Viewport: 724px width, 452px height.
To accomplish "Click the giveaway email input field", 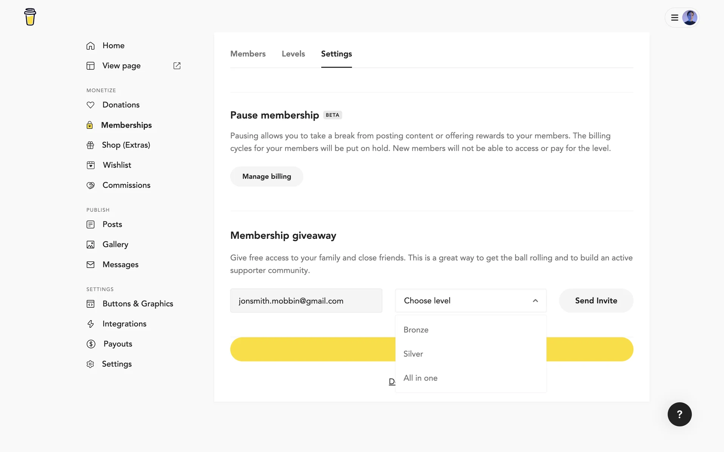I will (306, 301).
